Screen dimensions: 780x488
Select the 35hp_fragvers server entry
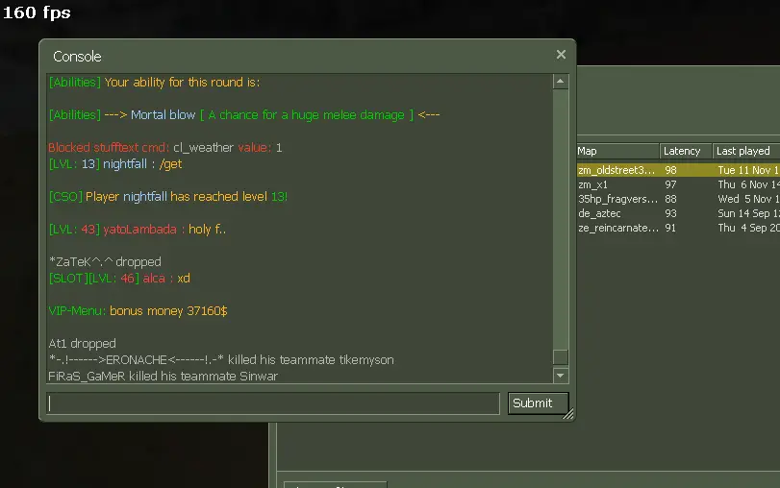[673, 199]
